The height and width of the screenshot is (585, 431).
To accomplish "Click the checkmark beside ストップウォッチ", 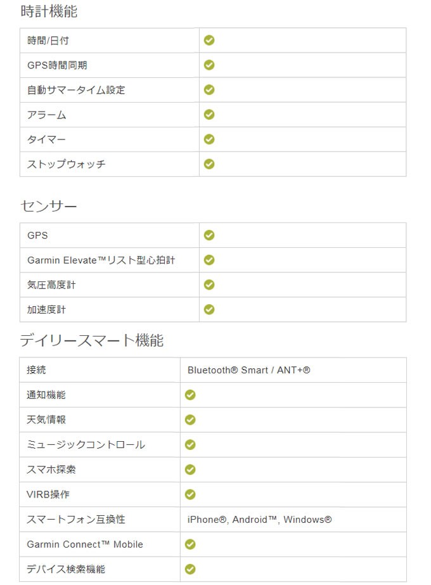I will [x=209, y=164].
